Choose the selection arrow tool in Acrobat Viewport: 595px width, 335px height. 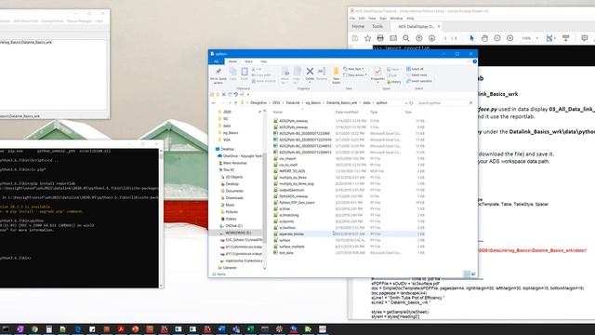click(x=471, y=38)
